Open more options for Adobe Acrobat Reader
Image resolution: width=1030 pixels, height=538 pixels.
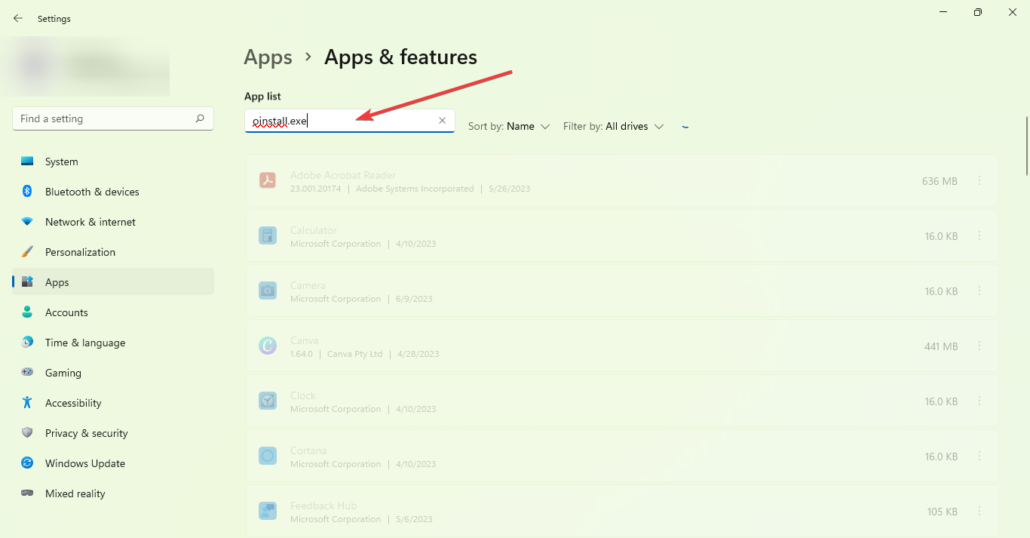click(979, 181)
